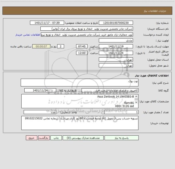Click 'ساعت باقی مانده' label

click(21, 46)
